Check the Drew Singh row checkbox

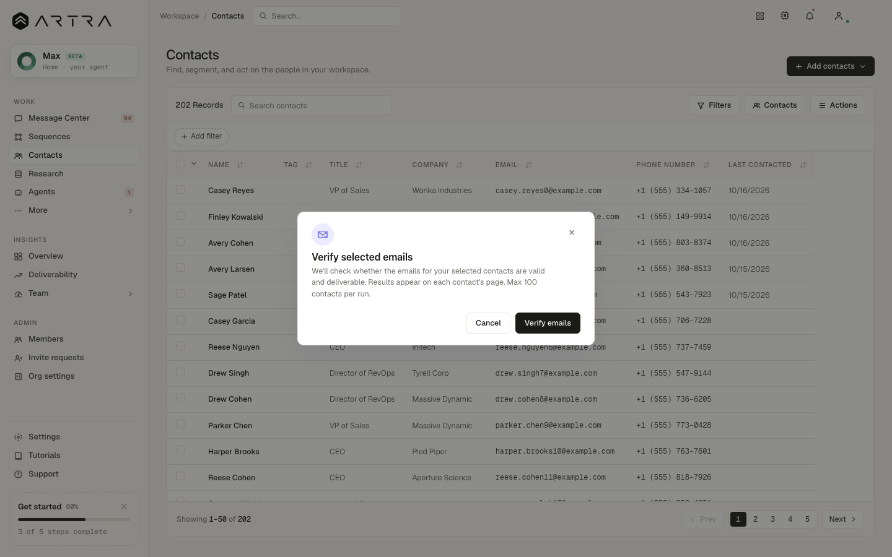180,373
